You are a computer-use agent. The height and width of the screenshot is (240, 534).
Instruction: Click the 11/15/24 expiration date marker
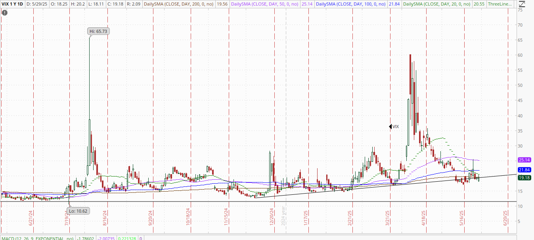[226, 217]
